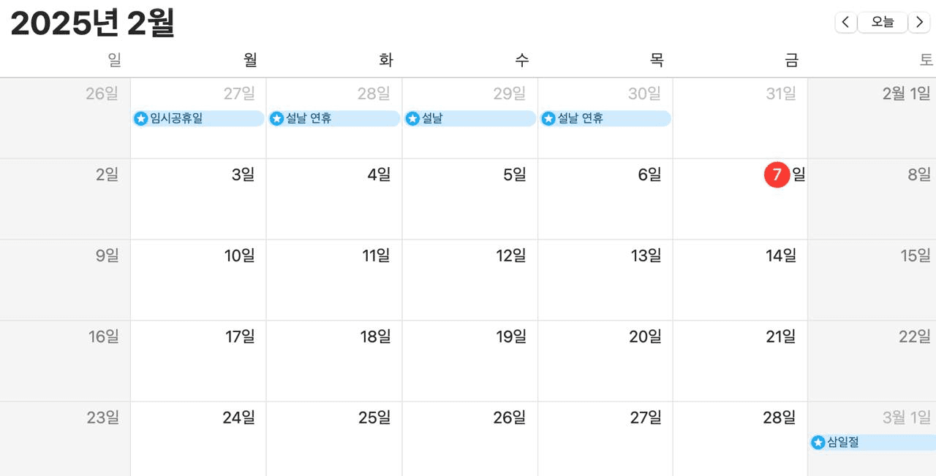
Task: Select the 16일 Sunday date cell
Action: pos(65,361)
